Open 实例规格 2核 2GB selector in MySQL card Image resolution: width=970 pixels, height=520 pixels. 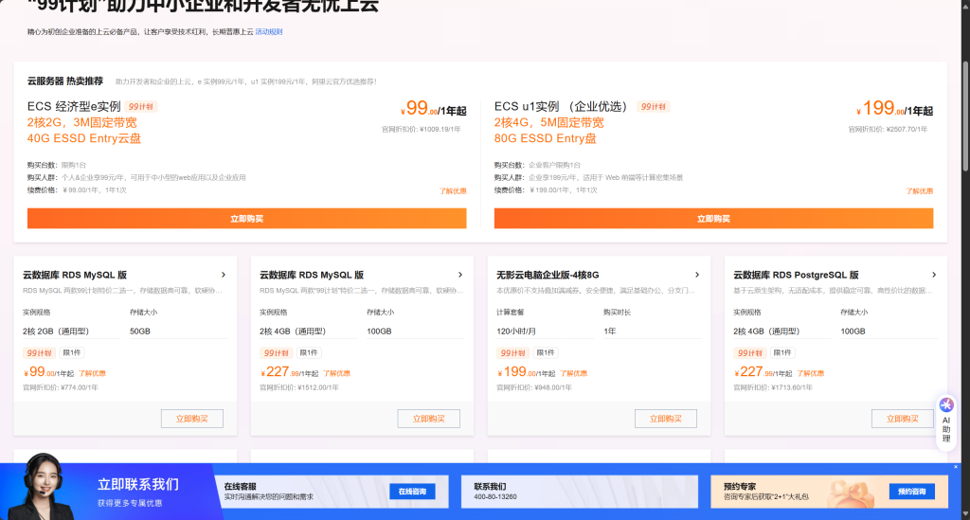point(71,332)
